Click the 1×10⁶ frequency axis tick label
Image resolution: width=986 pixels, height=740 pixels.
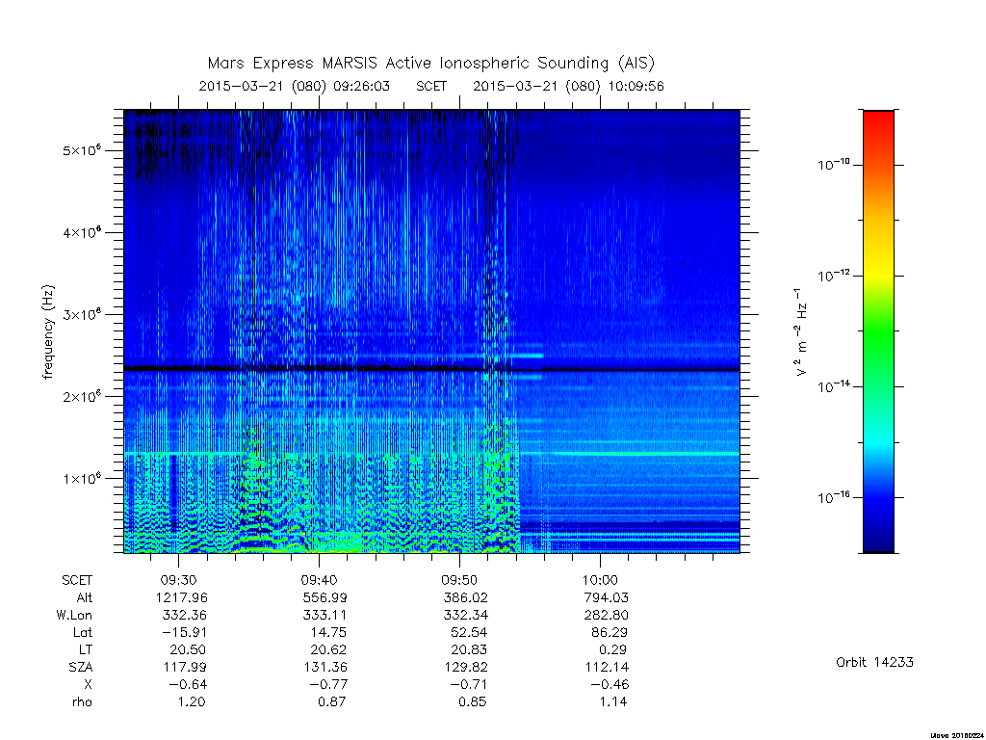pyautogui.click(x=82, y=478)
